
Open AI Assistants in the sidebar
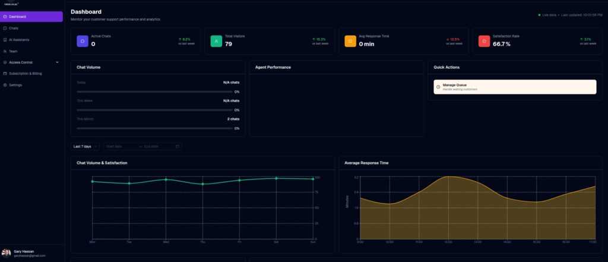[31, 40]
